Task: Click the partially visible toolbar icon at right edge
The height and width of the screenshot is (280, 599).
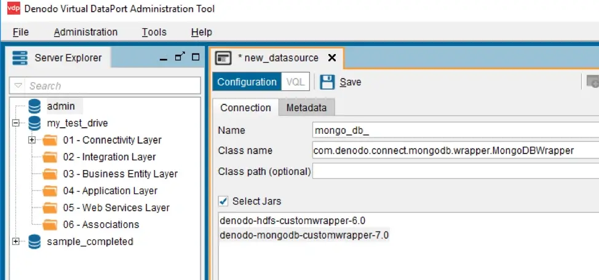Action: click(593, 82)
